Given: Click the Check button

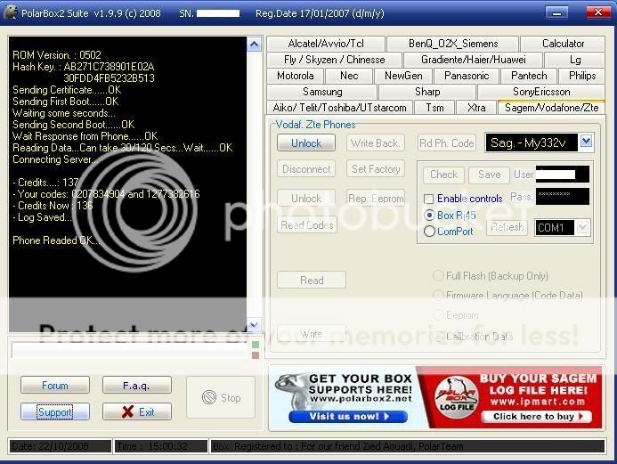Looking at the screenshot, I should (x=444, y=175).
